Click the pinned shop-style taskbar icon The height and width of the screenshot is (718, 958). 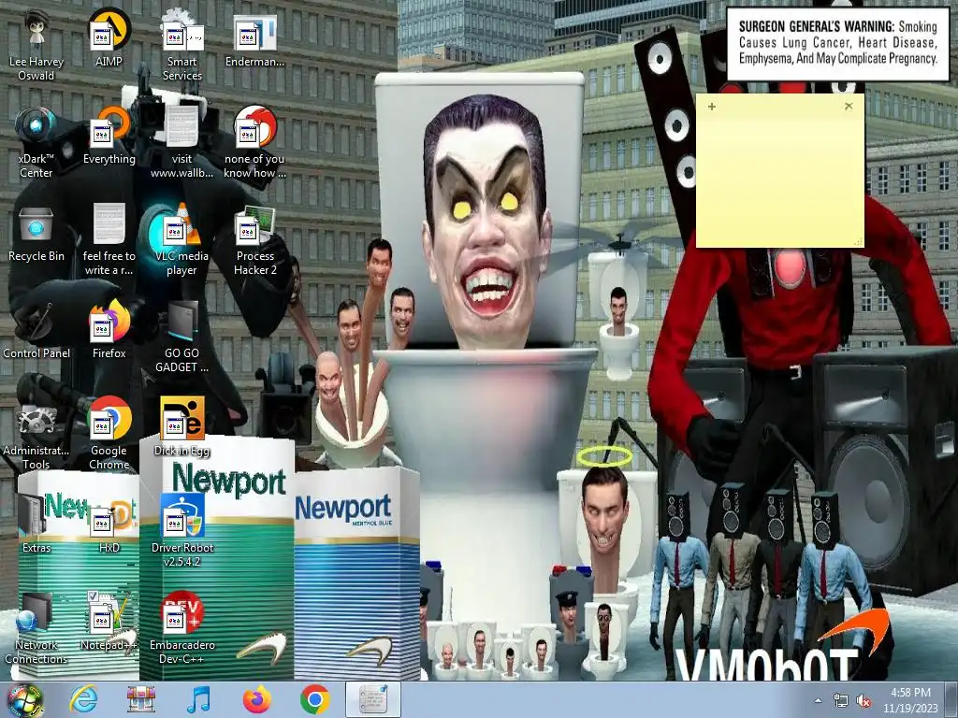(x=141, y=699)
